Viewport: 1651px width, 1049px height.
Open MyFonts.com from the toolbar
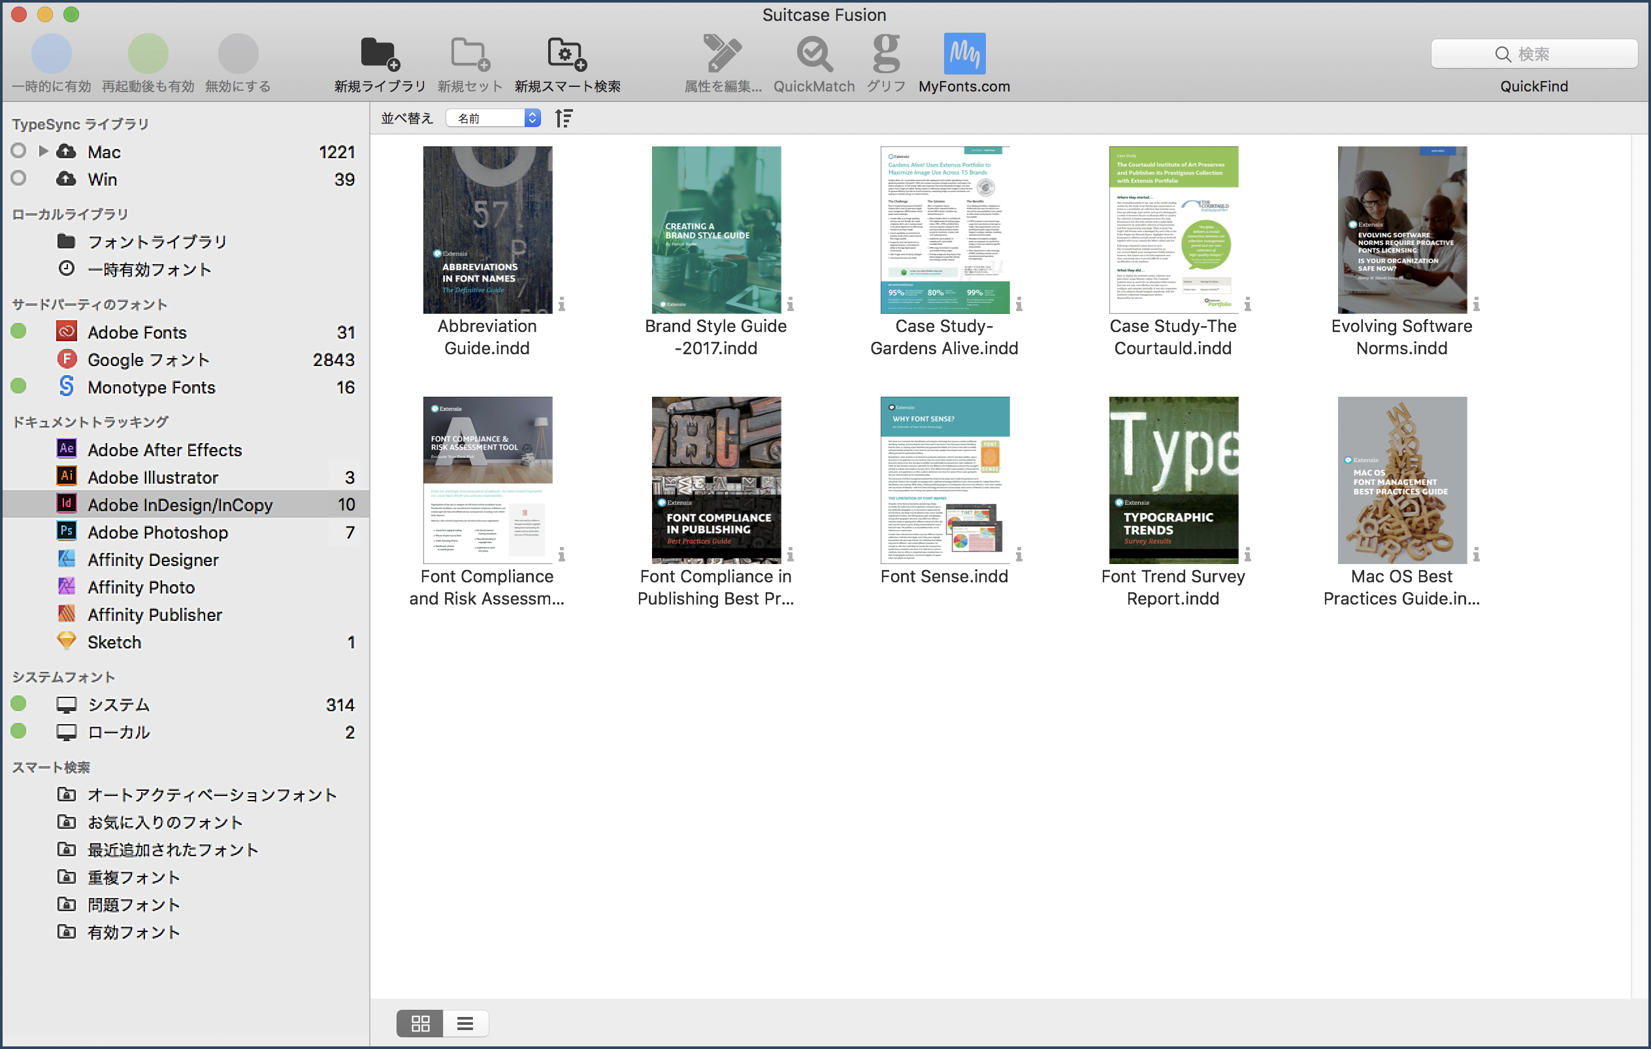coord(964,54)
